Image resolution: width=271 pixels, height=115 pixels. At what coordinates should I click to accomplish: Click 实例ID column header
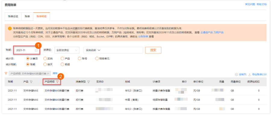pyautogui.click(x=100, y=82)
